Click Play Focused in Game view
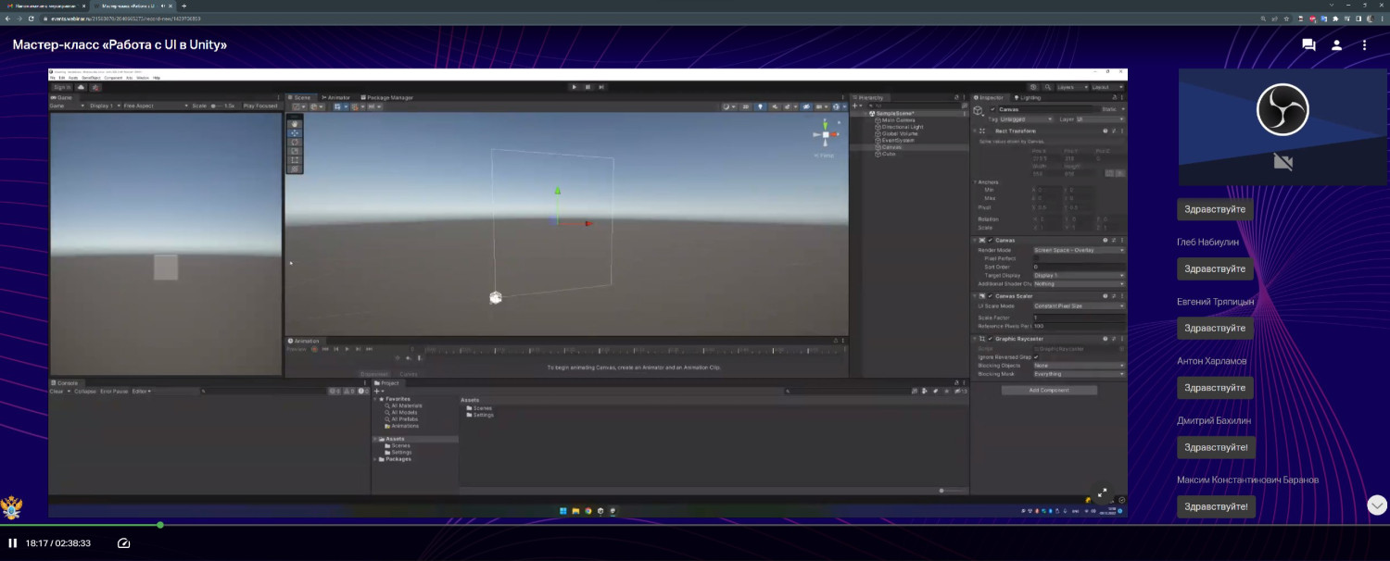 259,106
